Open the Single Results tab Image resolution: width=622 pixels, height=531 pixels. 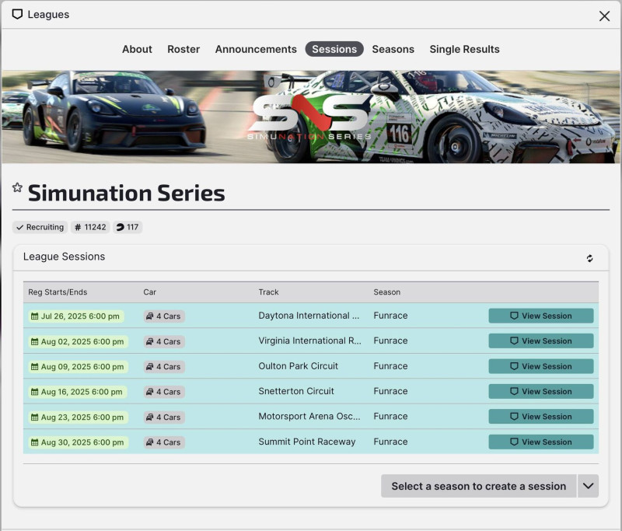click(x=464, y=49)
